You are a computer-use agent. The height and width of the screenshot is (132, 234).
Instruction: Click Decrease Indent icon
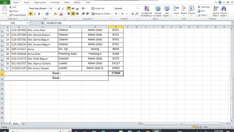pos(83,14)
